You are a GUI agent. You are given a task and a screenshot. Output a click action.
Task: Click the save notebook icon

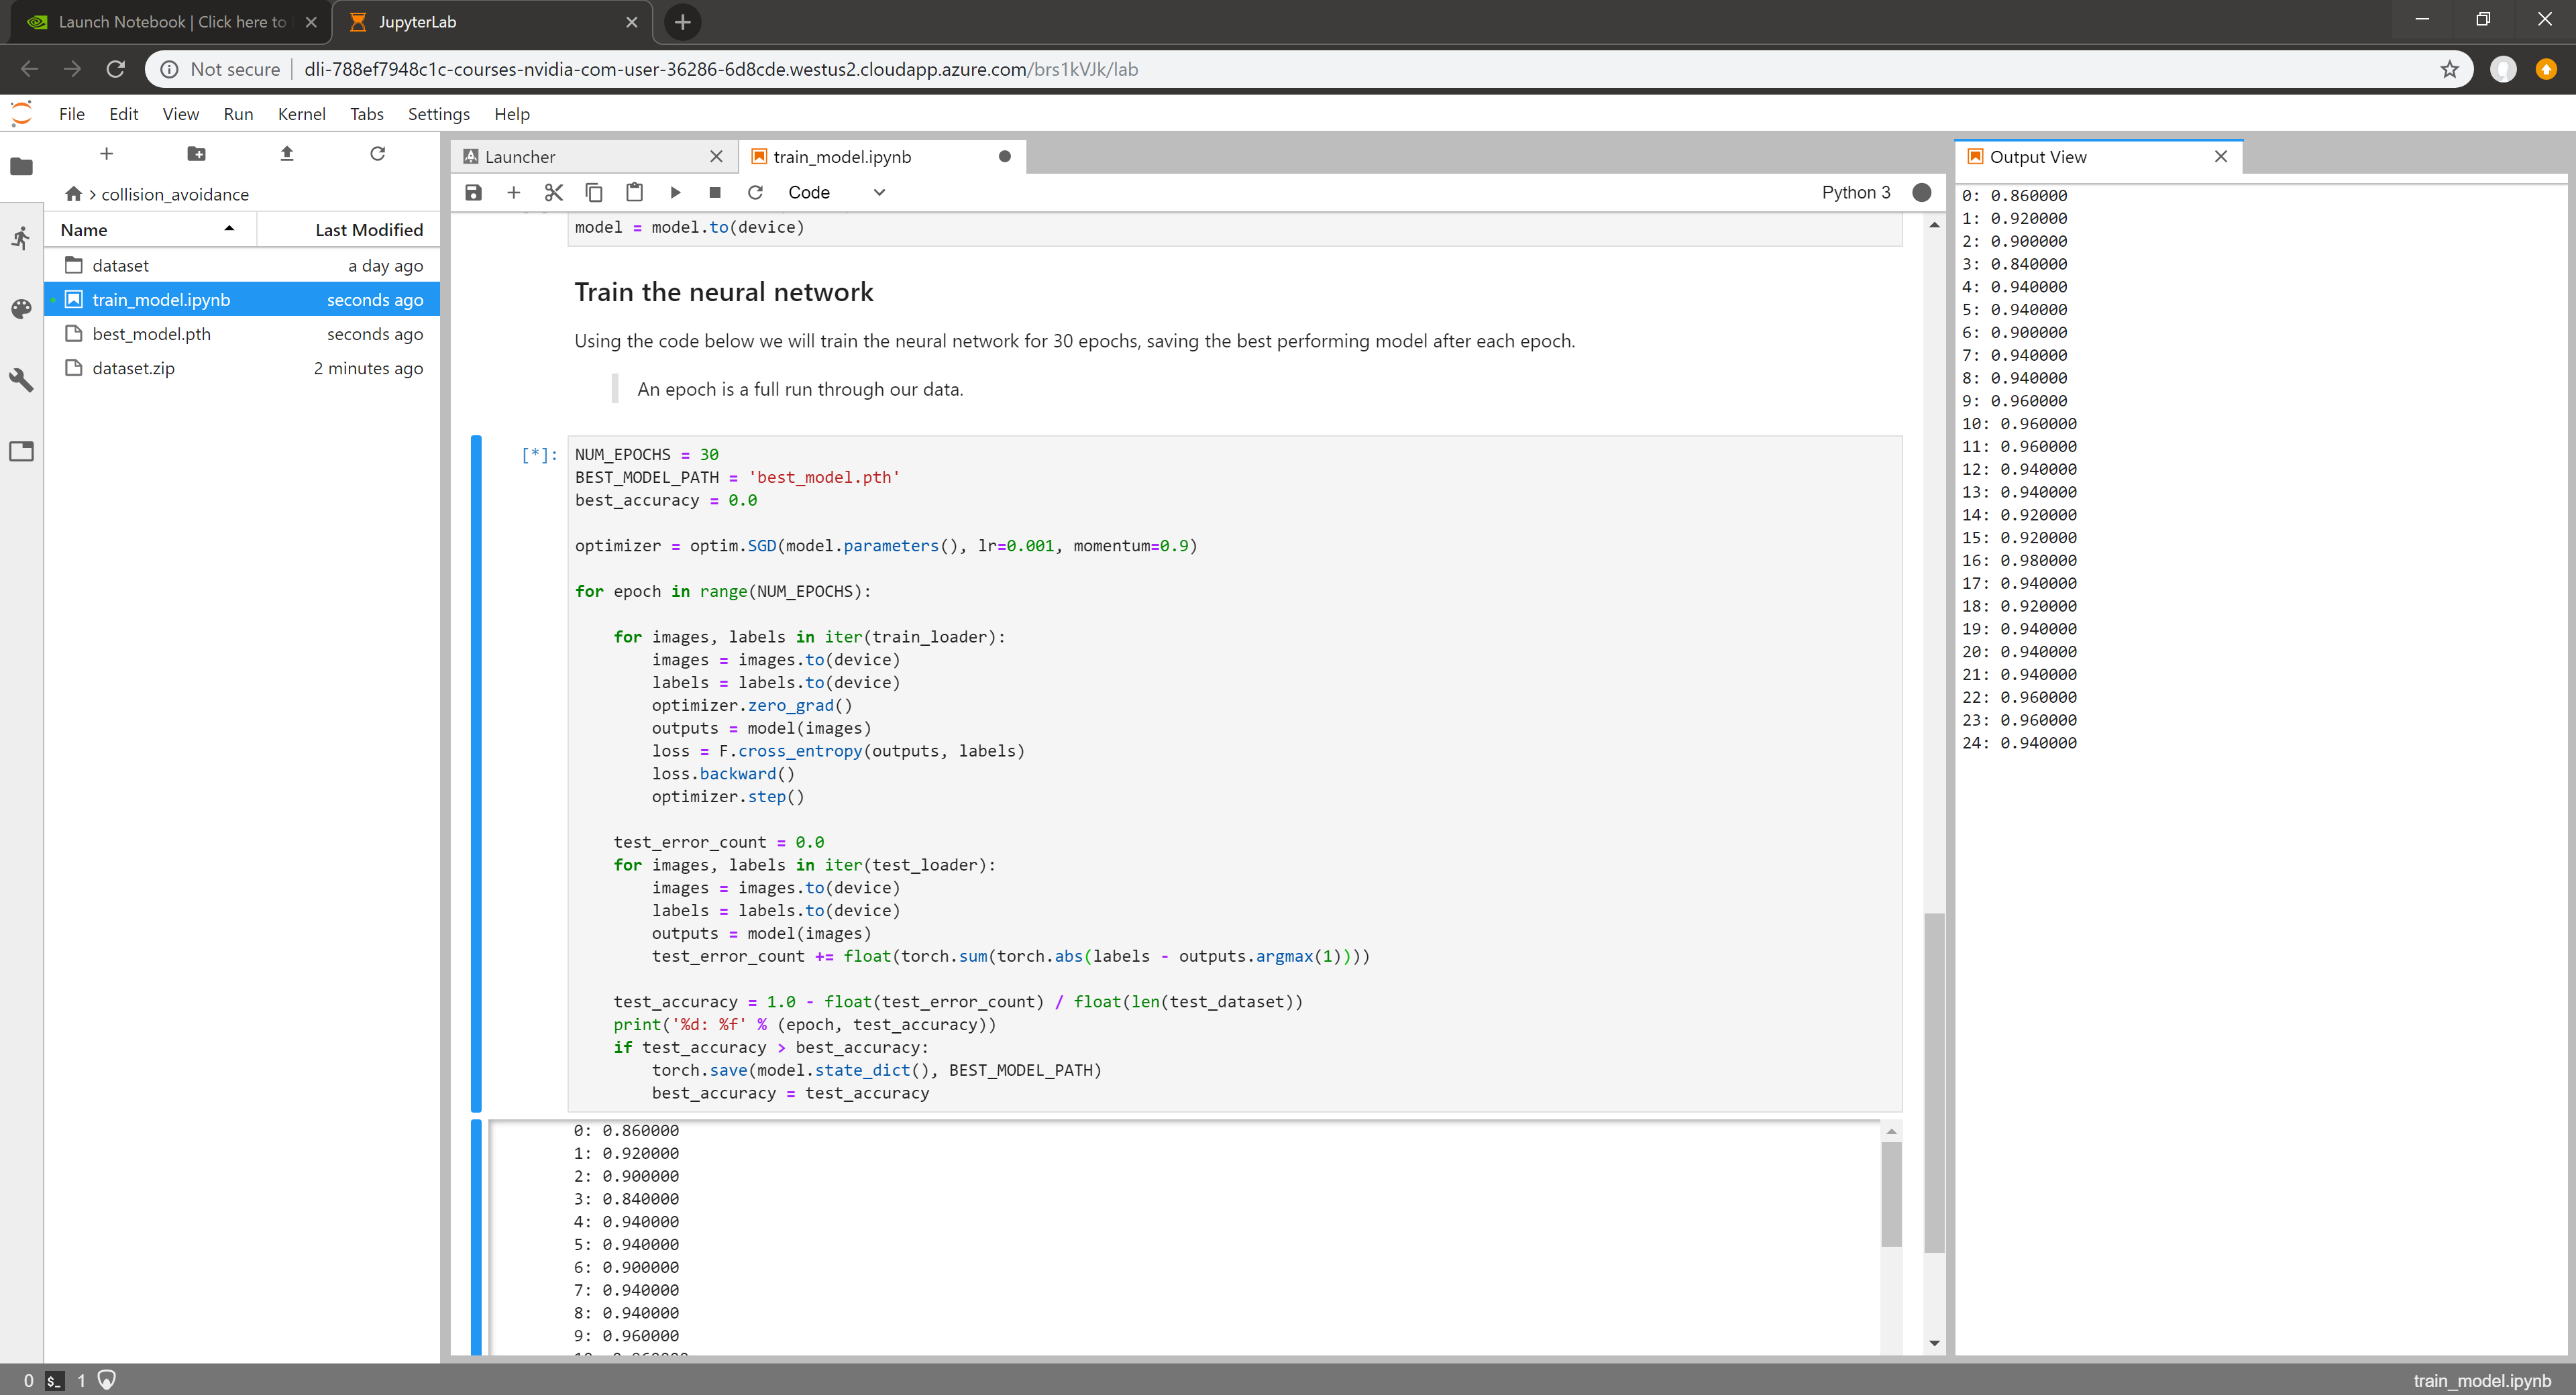[x=473, y=192]
